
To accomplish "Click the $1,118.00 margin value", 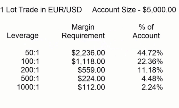I will click(x=88, y=61).
